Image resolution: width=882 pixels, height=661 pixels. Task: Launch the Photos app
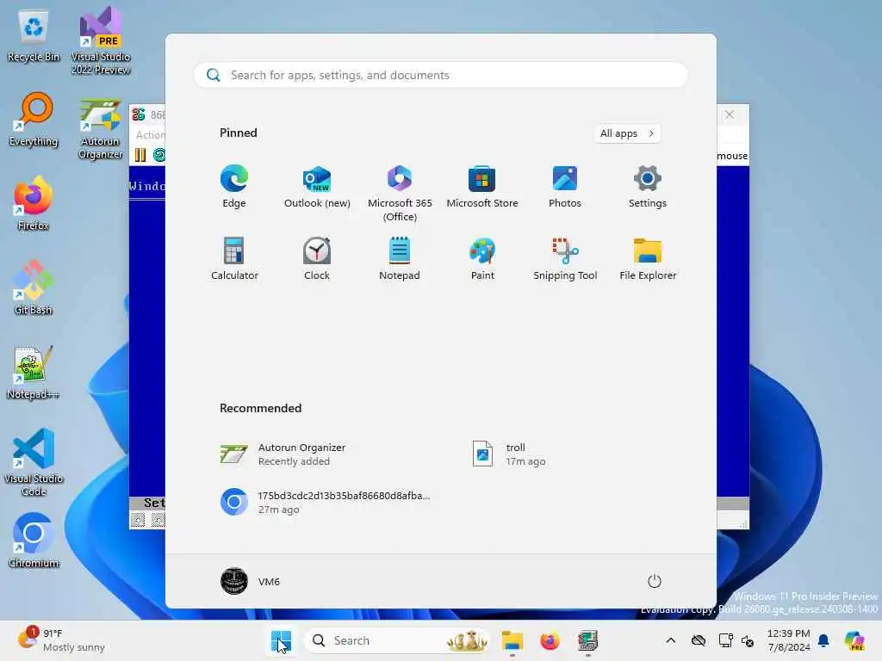coord(565,187)
